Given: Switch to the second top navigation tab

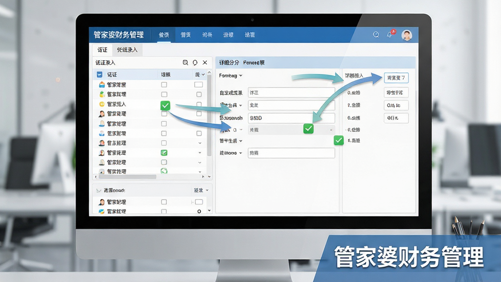Looking at the screenshot, I should click(x=185, y=35).
